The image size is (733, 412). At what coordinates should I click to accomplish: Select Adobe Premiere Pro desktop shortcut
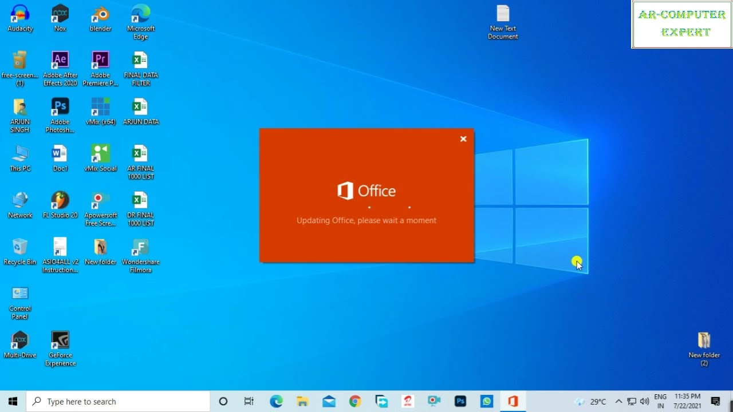coord(100,69)
